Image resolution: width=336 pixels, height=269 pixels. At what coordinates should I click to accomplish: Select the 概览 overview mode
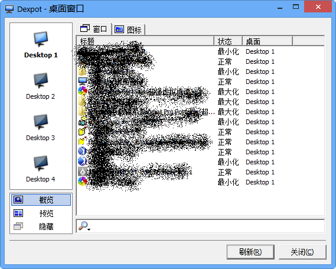[x=41, y=200]
